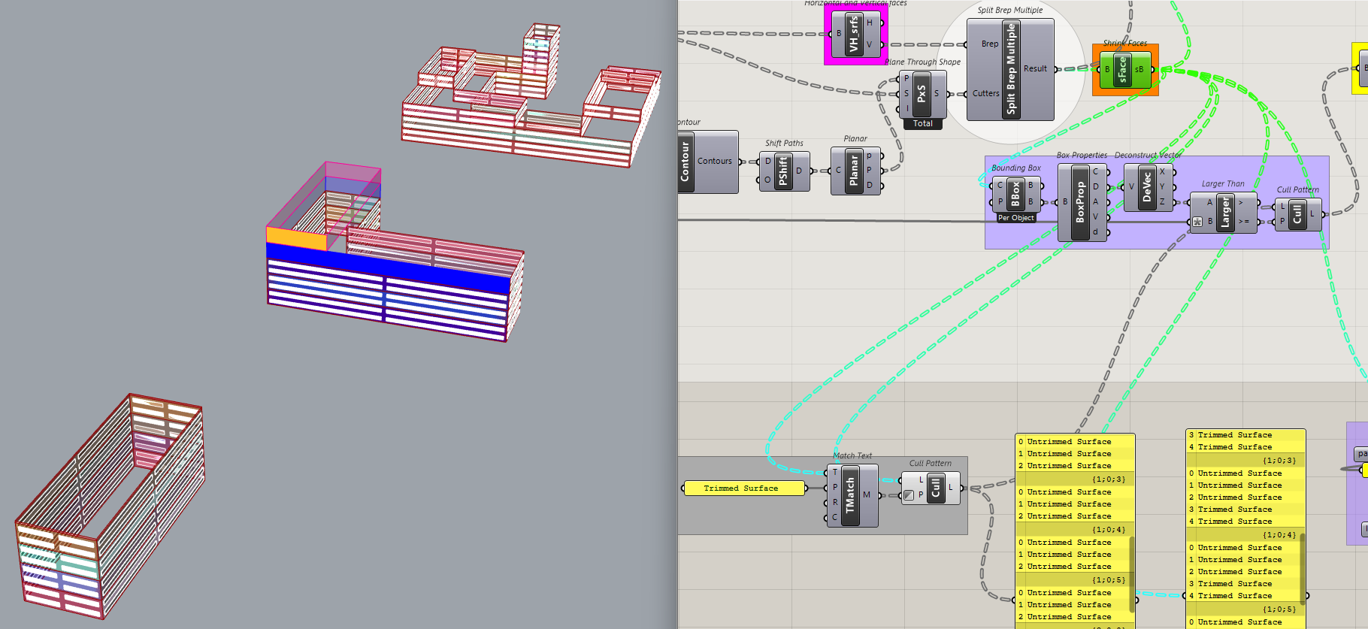Click the >= output of Larger
Image resolution: width=1368 pixels, height=629 pixels.
tap(1243, 222)
